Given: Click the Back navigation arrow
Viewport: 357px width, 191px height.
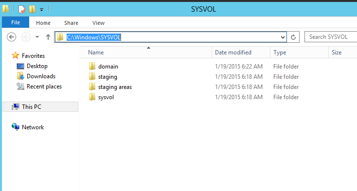Looking at the screenshot, I should pos(11,37).
